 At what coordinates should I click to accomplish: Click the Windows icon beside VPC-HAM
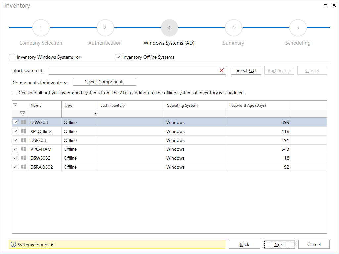click(x=24, y=149)
